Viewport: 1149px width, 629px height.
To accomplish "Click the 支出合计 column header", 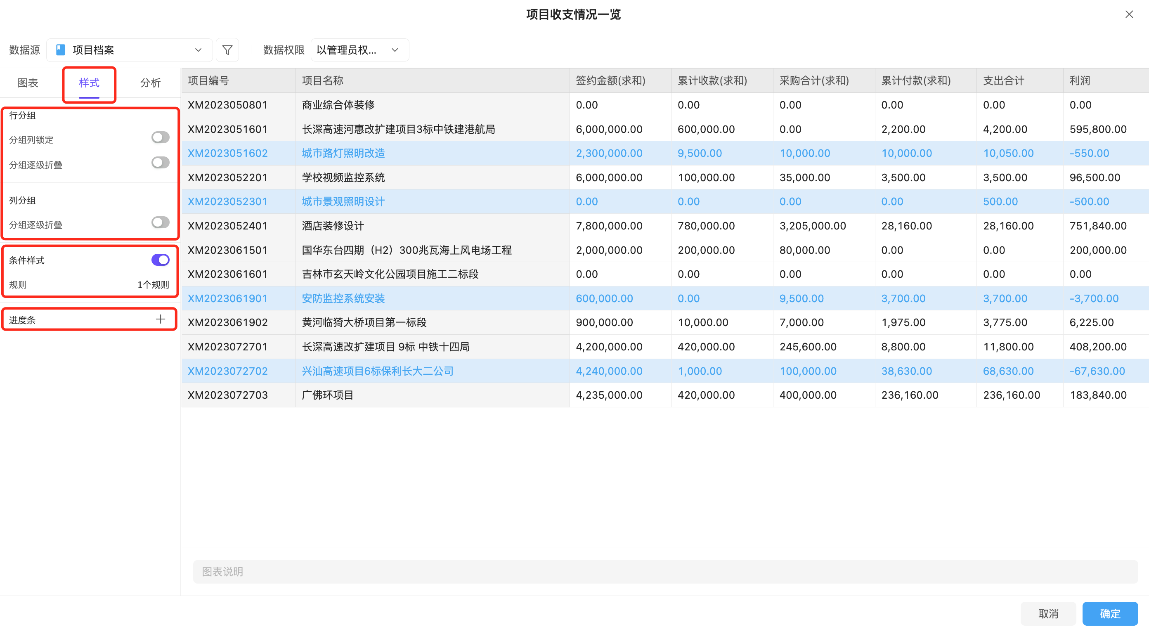I will click(x=1020, y=81).
